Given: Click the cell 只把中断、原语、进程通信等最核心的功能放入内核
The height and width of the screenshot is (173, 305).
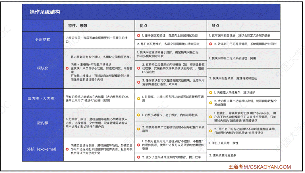Looking at the screenshot, I should (x=99, y=123).
